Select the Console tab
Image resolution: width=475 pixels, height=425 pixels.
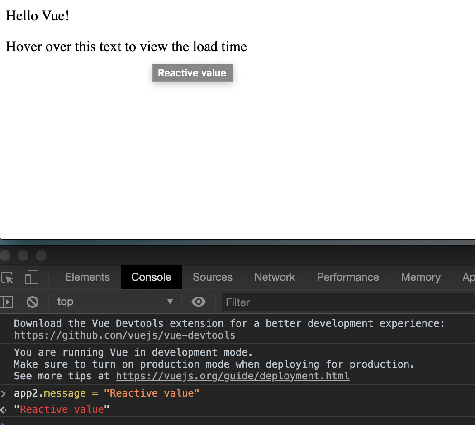[151, 277]
